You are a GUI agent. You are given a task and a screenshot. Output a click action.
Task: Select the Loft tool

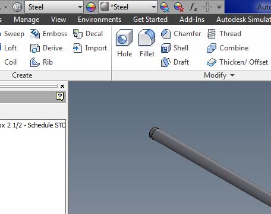click(x=8, y=48)
